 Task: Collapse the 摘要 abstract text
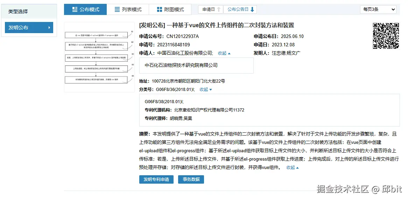pos(293,168)
